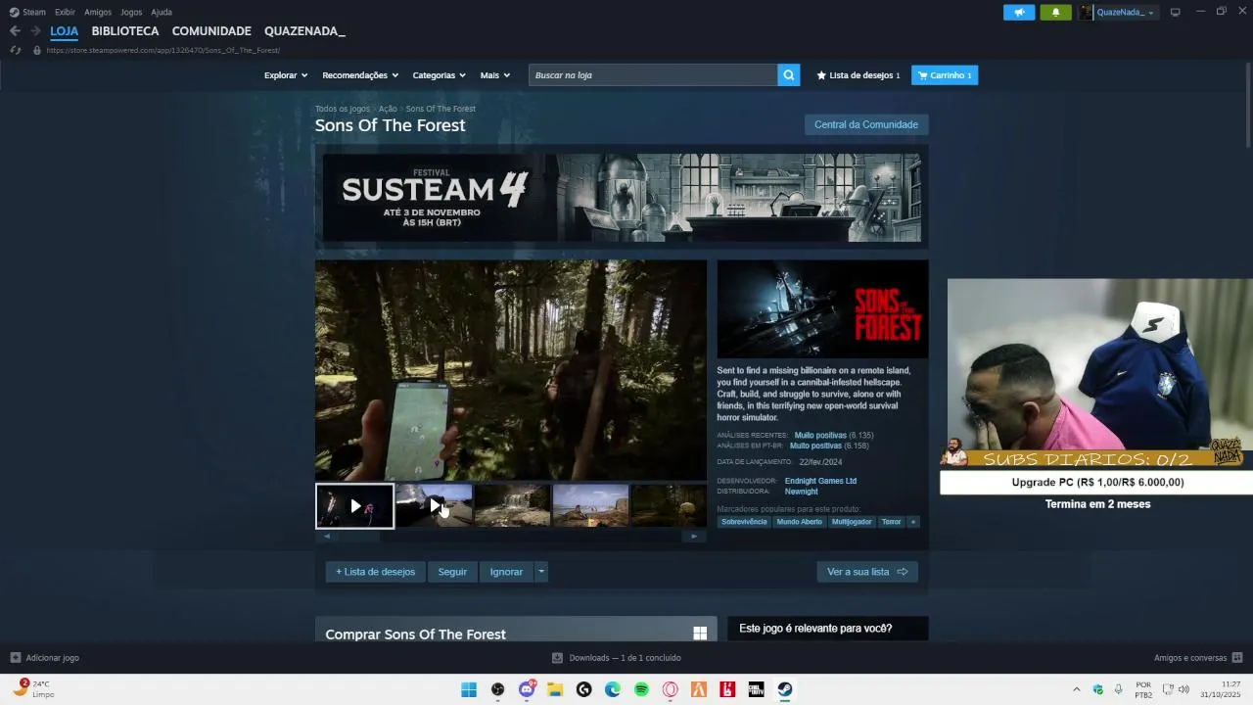The height and width of the screenshot is (705, 1253).
Task: Open the Ignorar options arrow dropdown
Action: point(540,572)
